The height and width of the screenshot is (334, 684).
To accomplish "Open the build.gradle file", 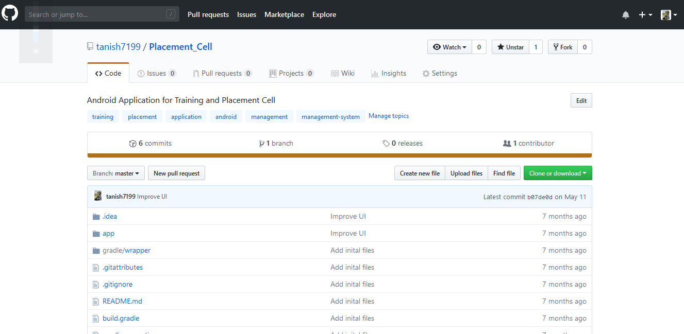I will 121,318.
